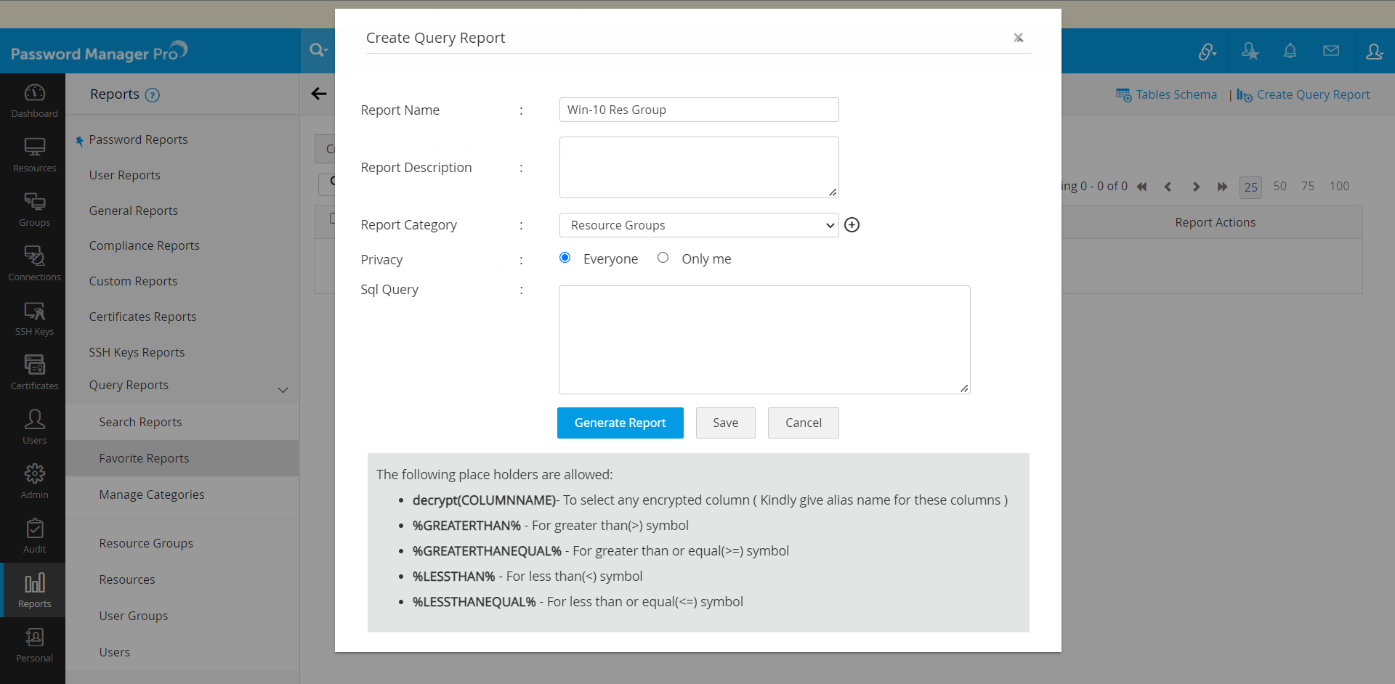Open the search dropdown in header
This screenshot has height=684, width=1395.
tap(318, 50)
